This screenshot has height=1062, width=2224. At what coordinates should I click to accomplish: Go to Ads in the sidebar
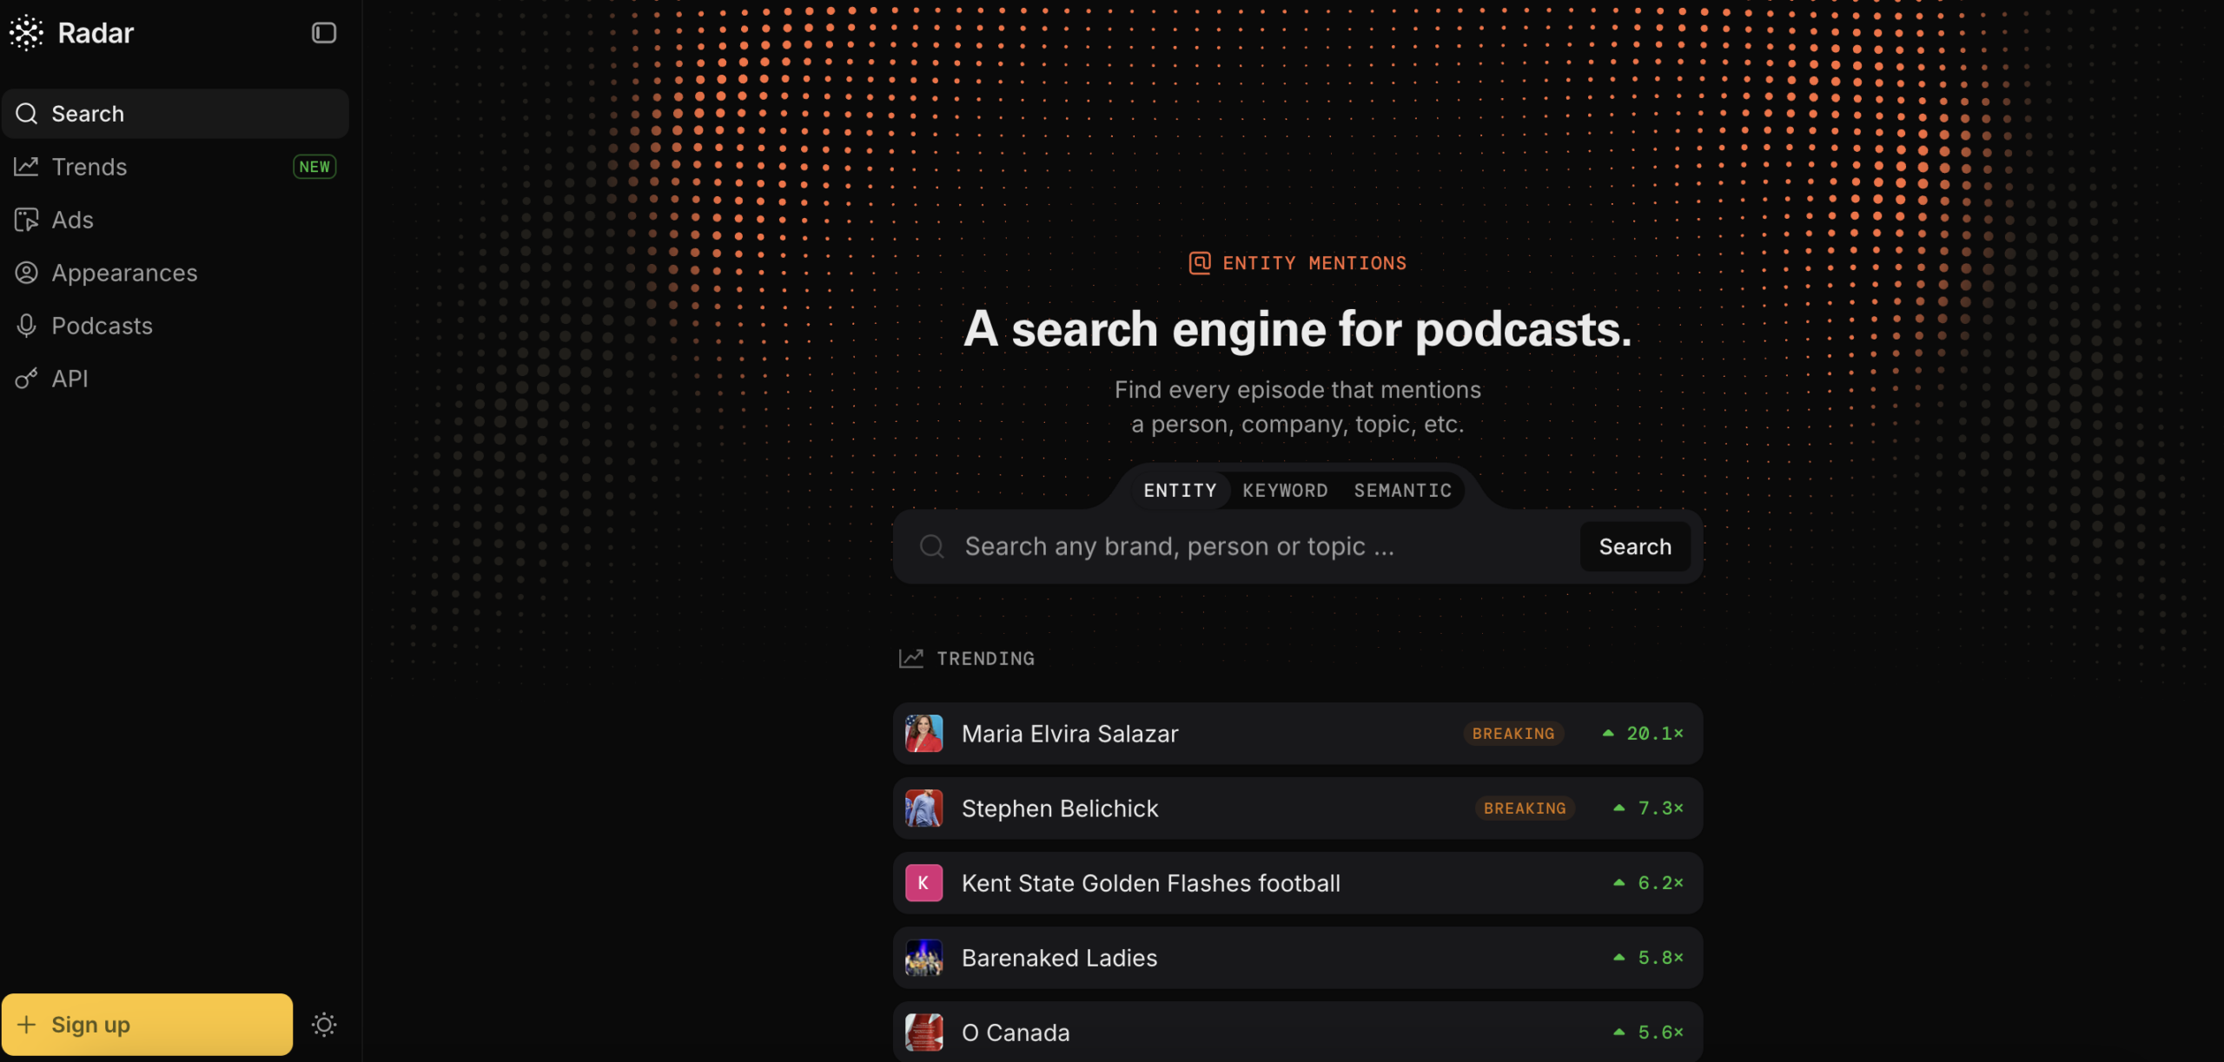click(175, 220)
